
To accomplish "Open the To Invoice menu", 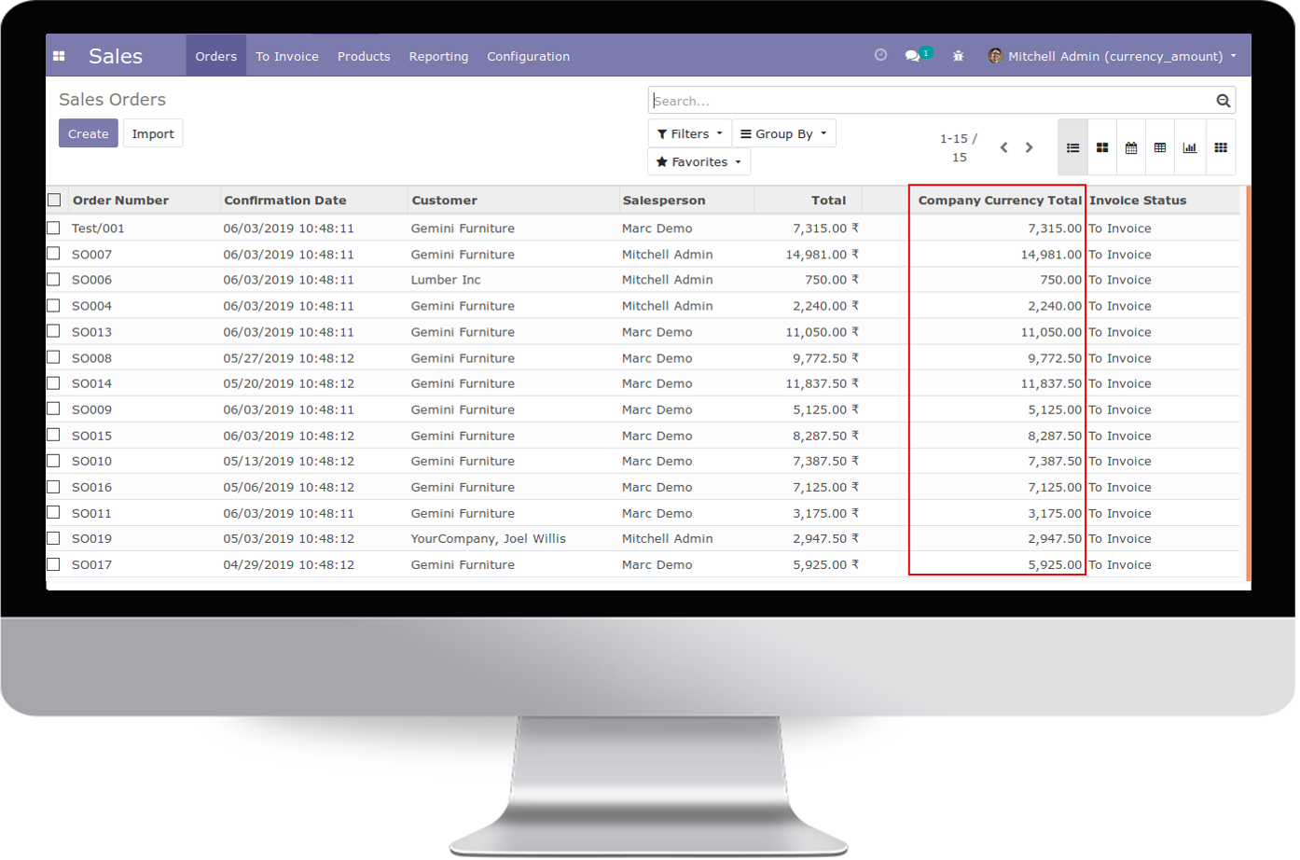I will click(x=287, y=56).
